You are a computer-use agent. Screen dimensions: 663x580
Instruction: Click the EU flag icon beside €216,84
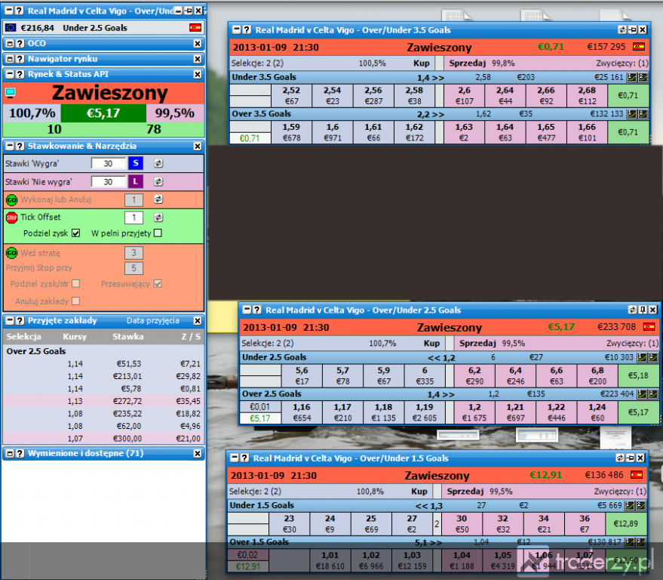click(x=11, y=28)
